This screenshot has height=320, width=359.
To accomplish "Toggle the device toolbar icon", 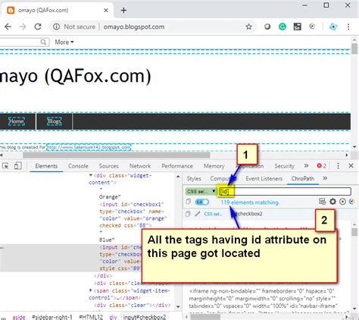I will click(17, 166).
